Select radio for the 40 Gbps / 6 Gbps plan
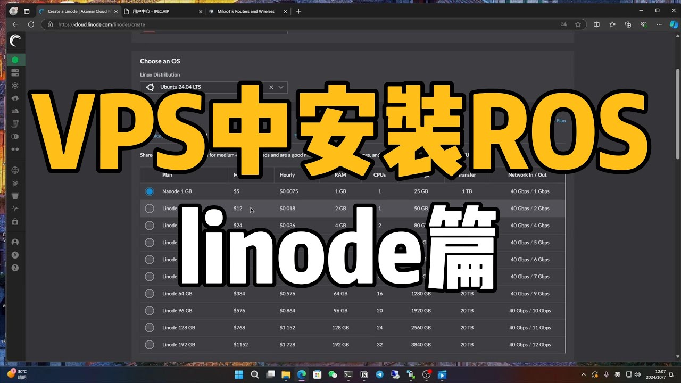 tap(150, 260)
